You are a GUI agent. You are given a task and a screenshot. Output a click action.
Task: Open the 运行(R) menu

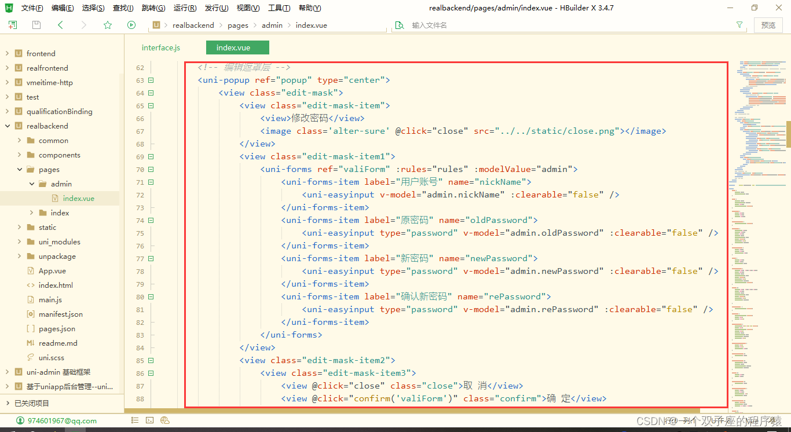[185, 8]
